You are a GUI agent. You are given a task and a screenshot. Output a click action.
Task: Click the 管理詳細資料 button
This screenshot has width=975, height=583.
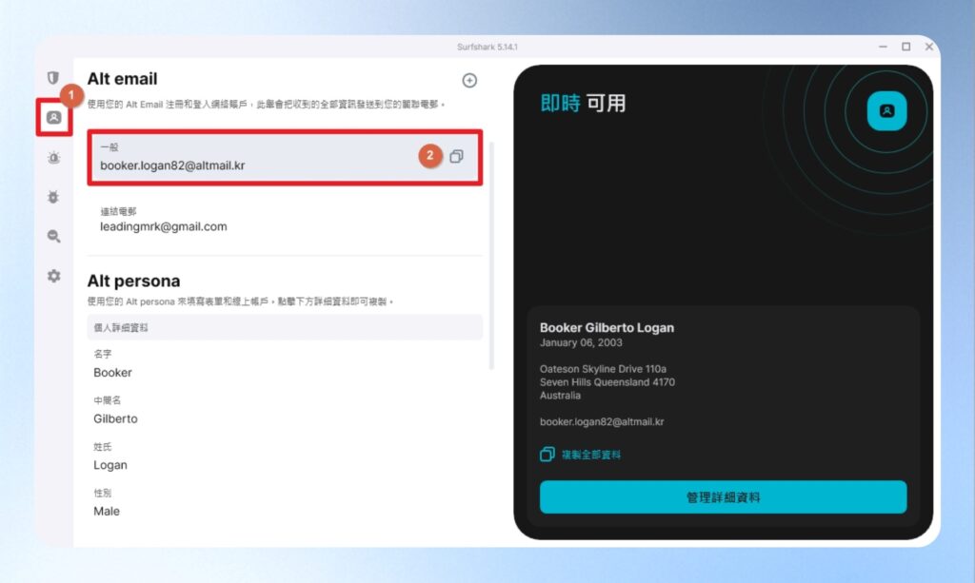coord(724,497)
